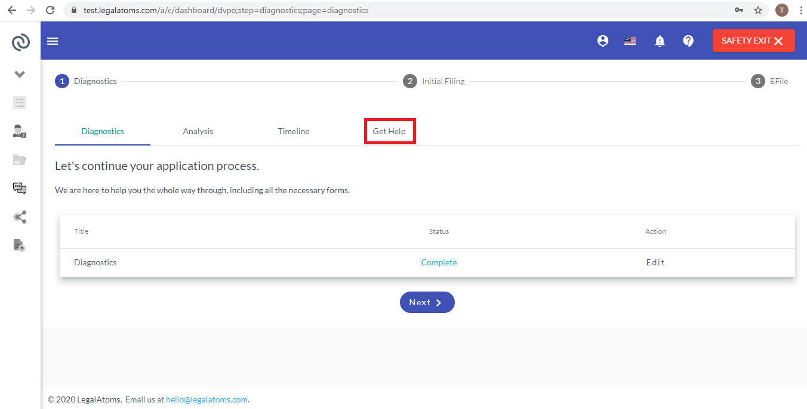Click the hello@legalatoms.com email link
The width and height of the screenshot is (807, 409).
[x=207, y=399]
